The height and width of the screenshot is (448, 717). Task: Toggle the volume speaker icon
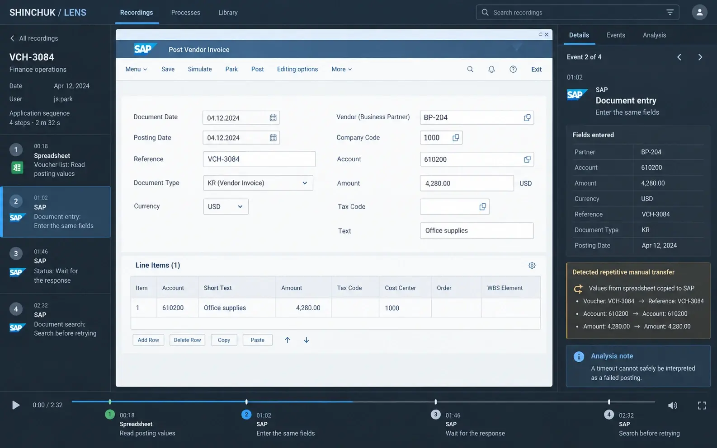(673, 406)
